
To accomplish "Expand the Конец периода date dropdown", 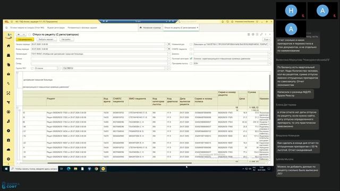I will pyautogui.click(x=166, y=49).
